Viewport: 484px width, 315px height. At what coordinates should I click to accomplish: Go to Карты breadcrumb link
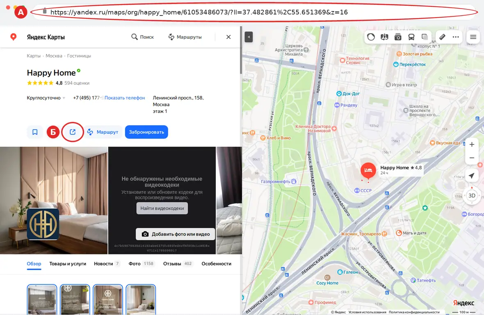(34, 56)
